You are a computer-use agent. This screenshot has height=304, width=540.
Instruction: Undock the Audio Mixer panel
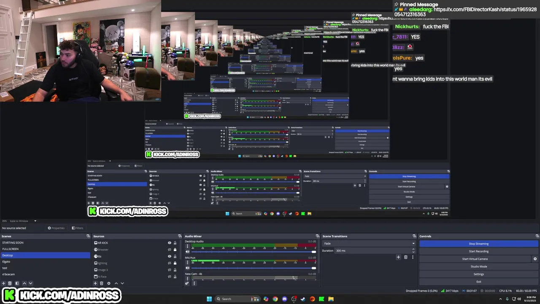[x=317, y=236]
